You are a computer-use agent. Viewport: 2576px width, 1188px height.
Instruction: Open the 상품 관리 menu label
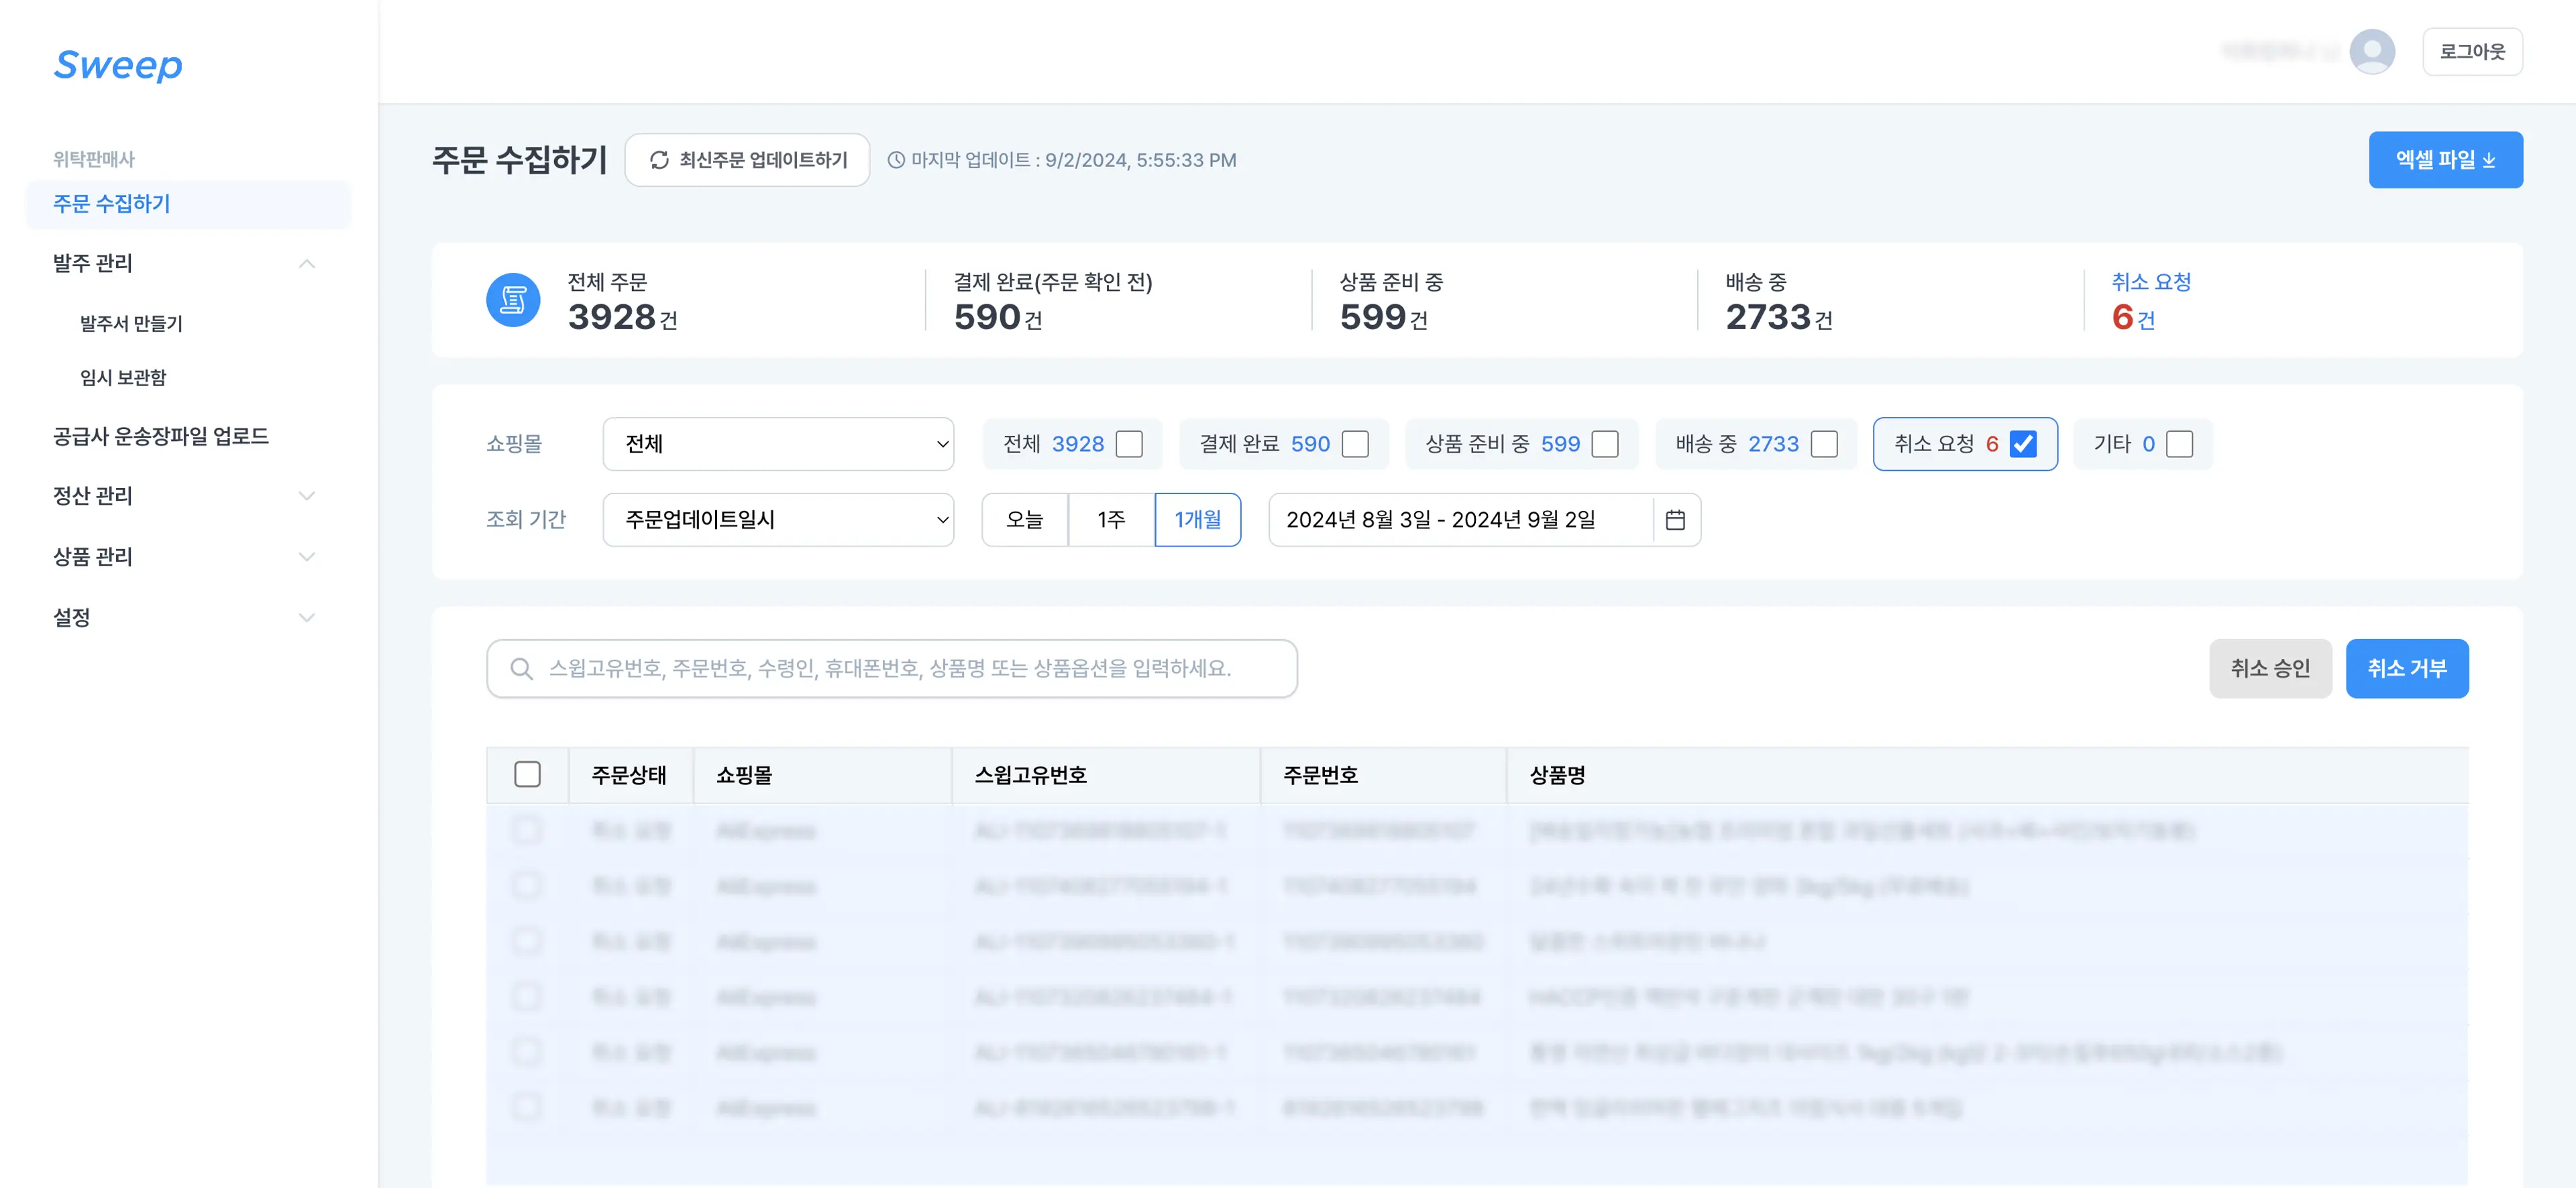pos(93,558)
